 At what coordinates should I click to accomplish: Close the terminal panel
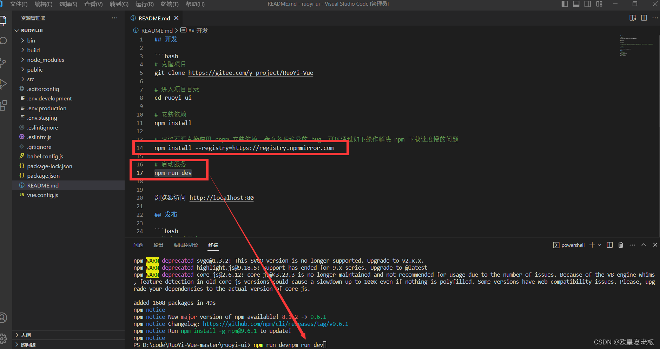click(655, 245)
